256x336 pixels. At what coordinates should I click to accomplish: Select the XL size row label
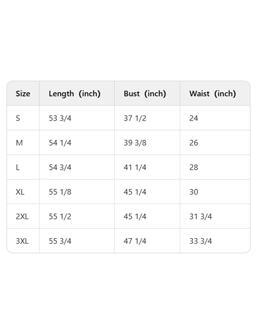click(x=20, y=192)
